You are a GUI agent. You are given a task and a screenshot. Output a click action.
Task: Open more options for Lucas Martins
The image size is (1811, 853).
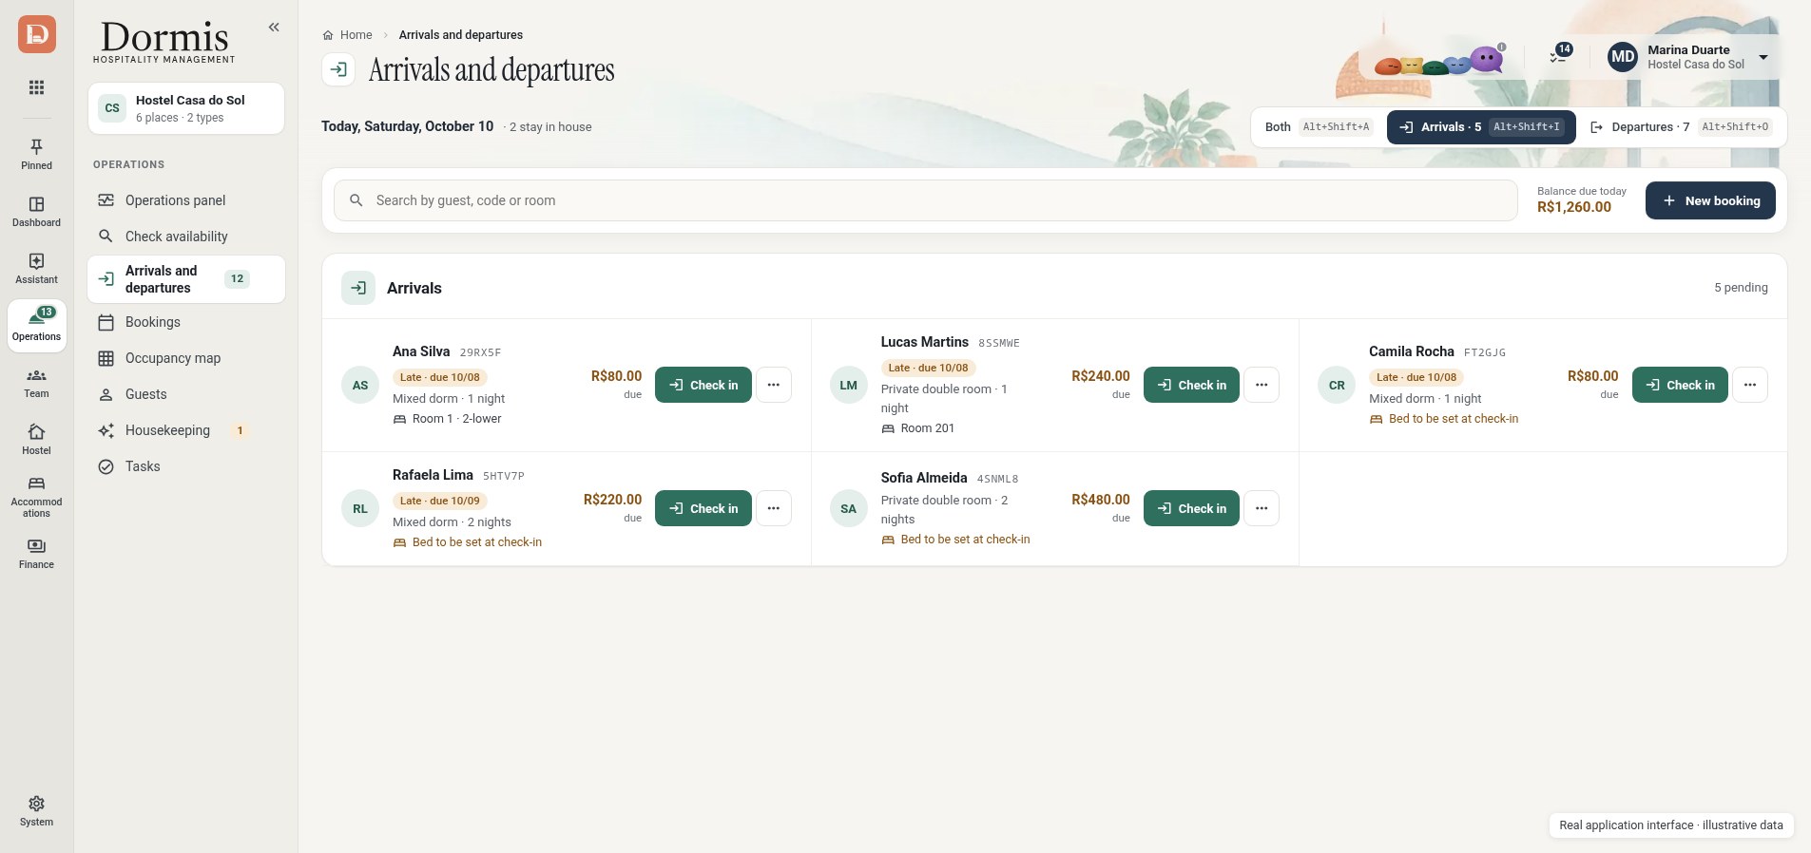click(1262, 385)
